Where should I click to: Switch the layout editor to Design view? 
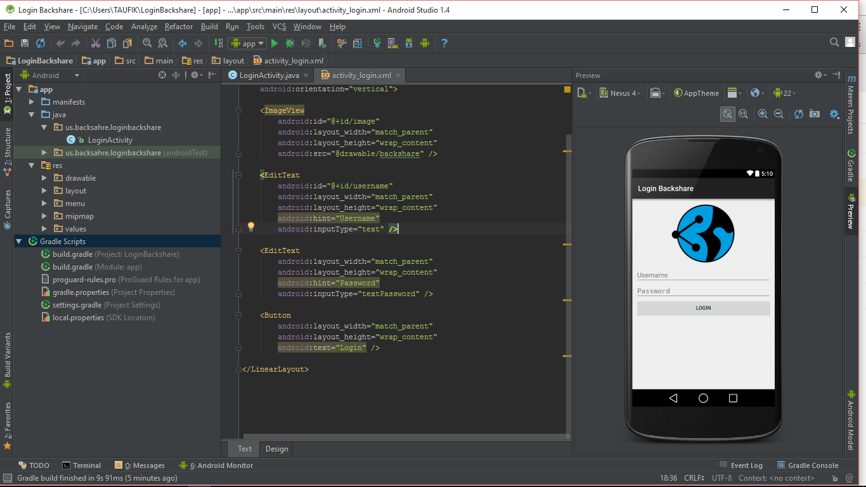276,449
